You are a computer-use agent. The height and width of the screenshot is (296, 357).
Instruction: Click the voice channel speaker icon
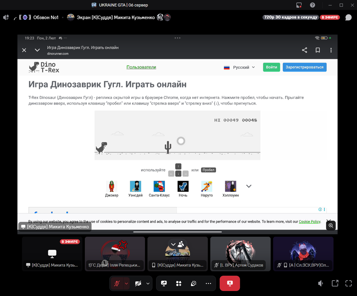point(6,17)
